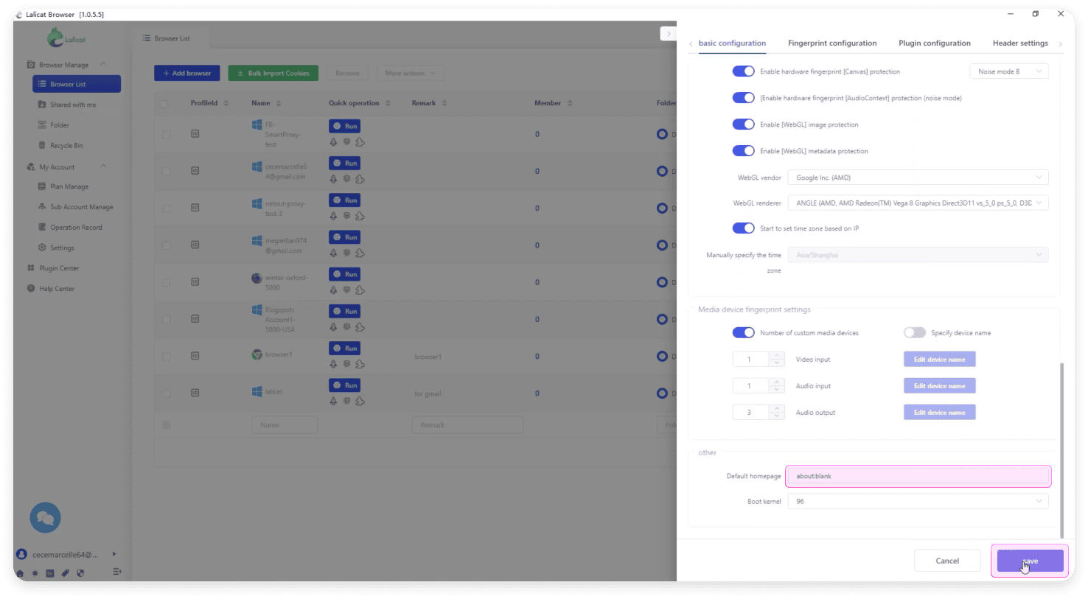Click the panel's vertical scrollbar

pyautogui.click(x=1061, y=450)
